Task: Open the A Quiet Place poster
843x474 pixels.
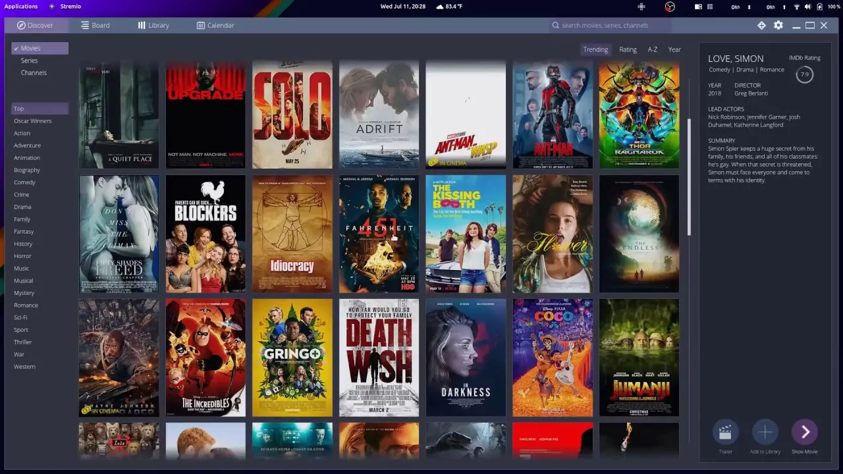Action: [x=119, y=115]
